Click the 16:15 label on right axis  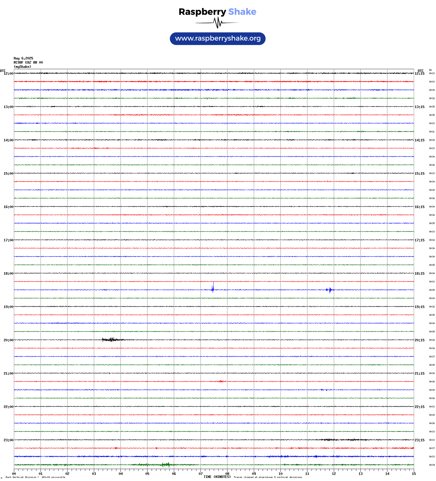point(419,207)
